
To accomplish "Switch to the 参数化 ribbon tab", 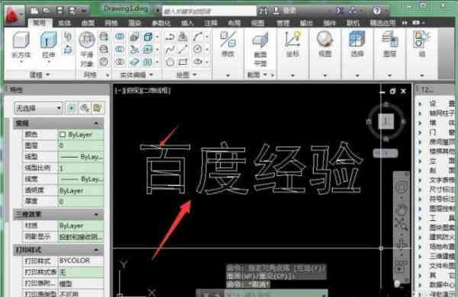I will [x=161, y=23].
